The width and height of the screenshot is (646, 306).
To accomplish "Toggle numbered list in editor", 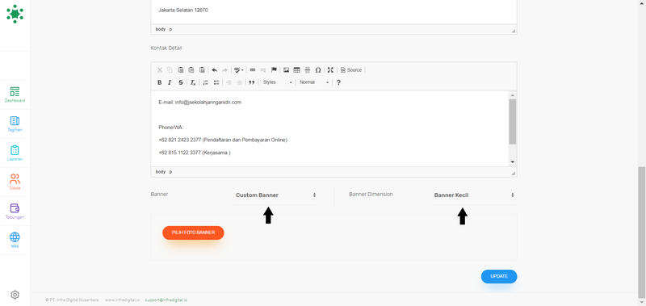I will tap(205, 82).
